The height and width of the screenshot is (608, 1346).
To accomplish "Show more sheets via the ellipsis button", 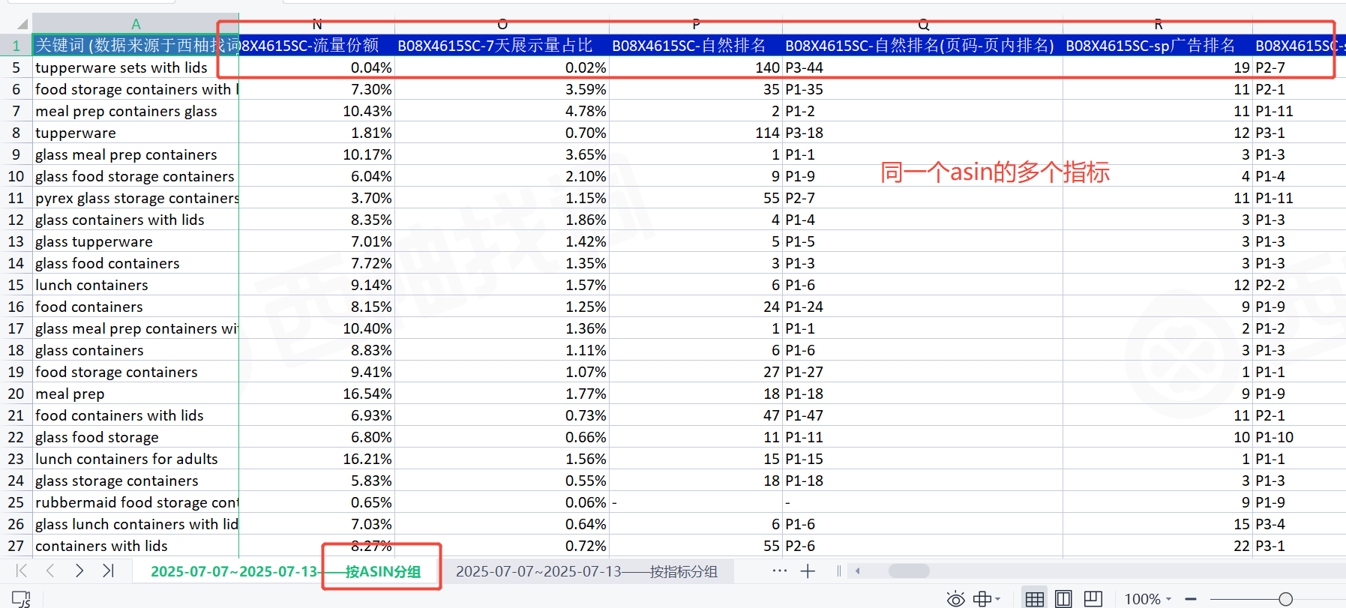I will pyautogui.click(x=780, y=571).
